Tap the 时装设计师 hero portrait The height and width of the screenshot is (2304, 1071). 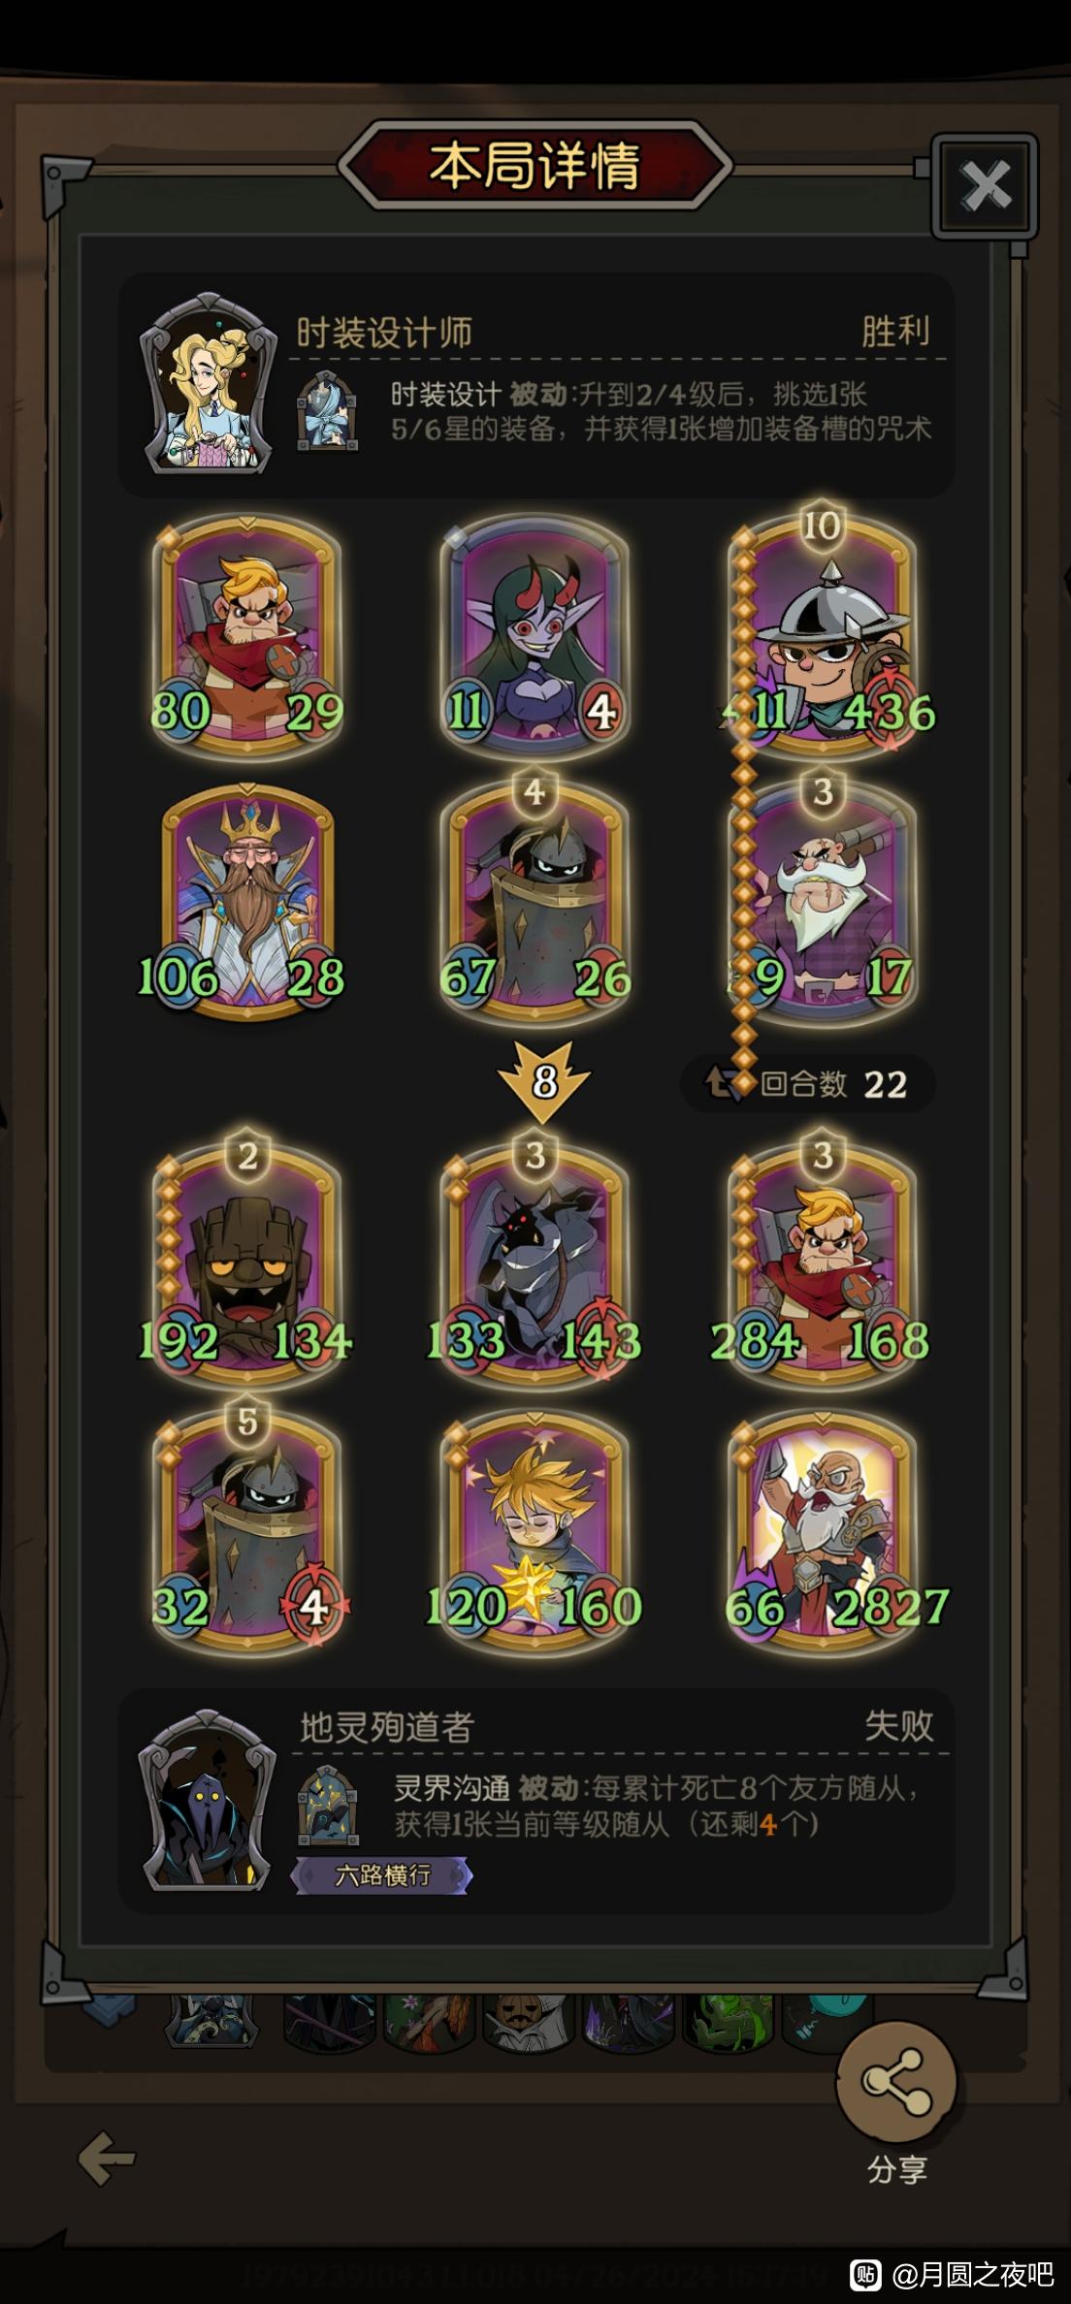[207, 384]
